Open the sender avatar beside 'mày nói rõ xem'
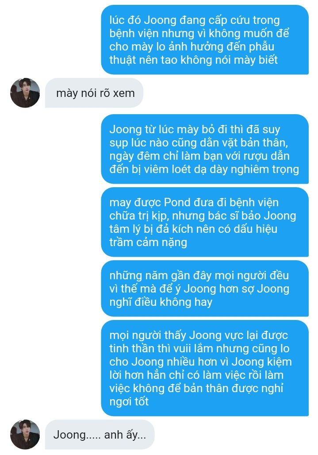 pos(25,93)
